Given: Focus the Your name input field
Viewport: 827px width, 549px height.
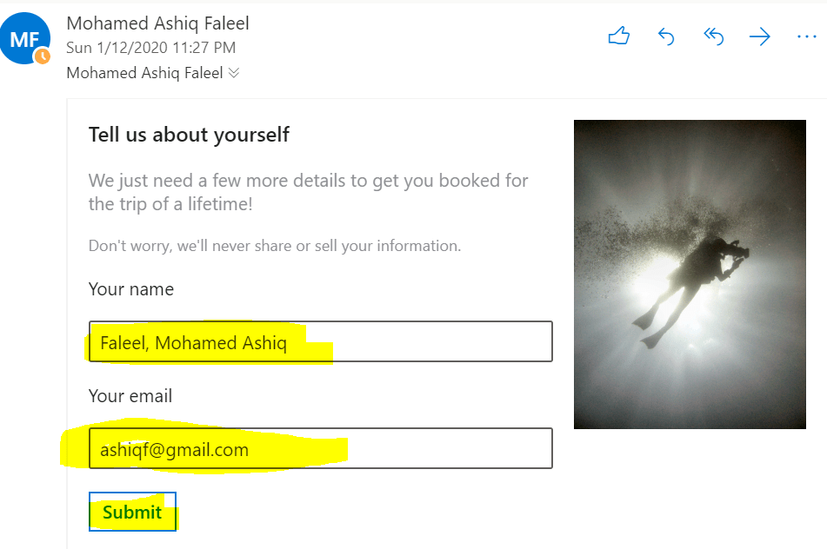Looking at the screenshot, I should (x=320, y=341).
